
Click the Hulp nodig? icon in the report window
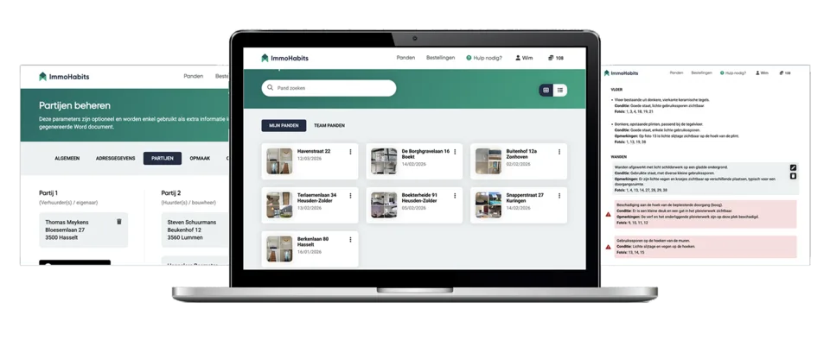tap(722, 72)
